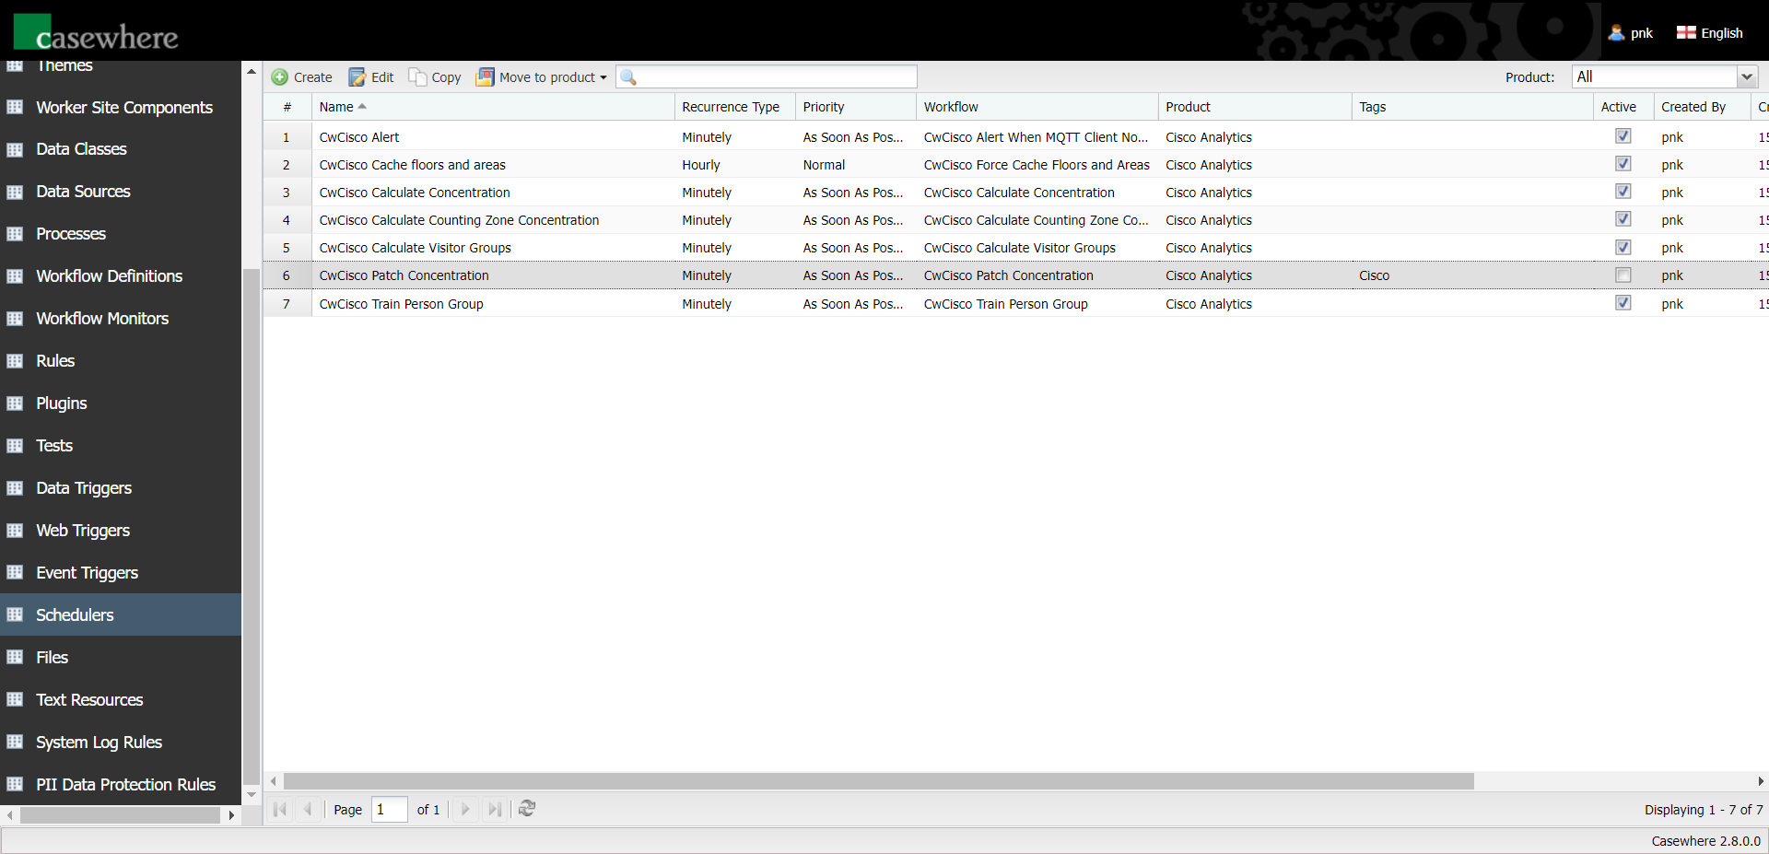This screenshot has width=1769, height=854.
Task: Click the CwCisco Force Cache Floors and Areas workflow
Action: click(x=1037, y=165)
